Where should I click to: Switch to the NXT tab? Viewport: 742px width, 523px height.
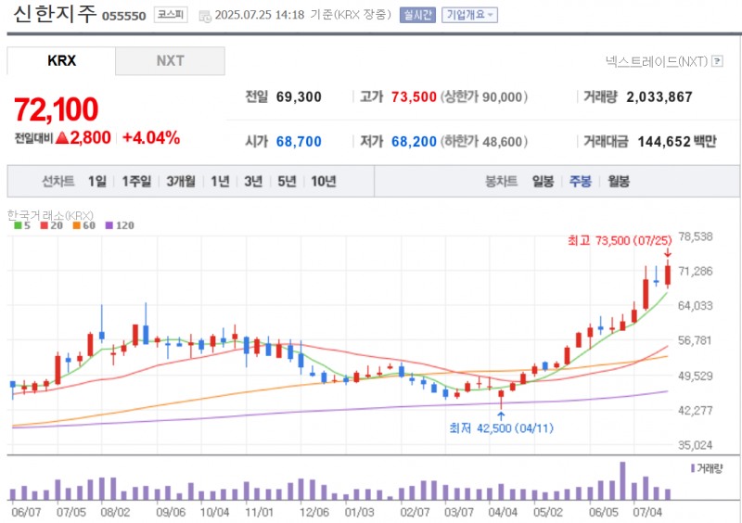click(170, 60)
